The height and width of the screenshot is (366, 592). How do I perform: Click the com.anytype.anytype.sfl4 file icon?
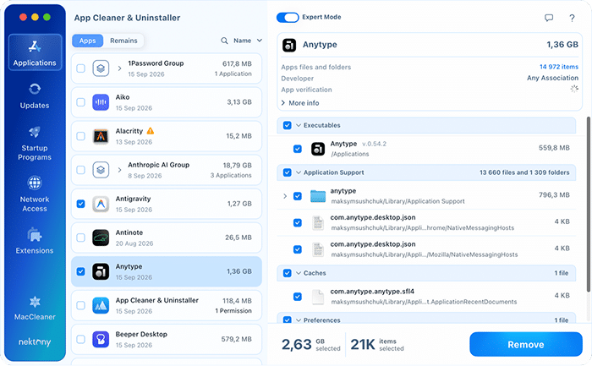(x=318, y=297)
